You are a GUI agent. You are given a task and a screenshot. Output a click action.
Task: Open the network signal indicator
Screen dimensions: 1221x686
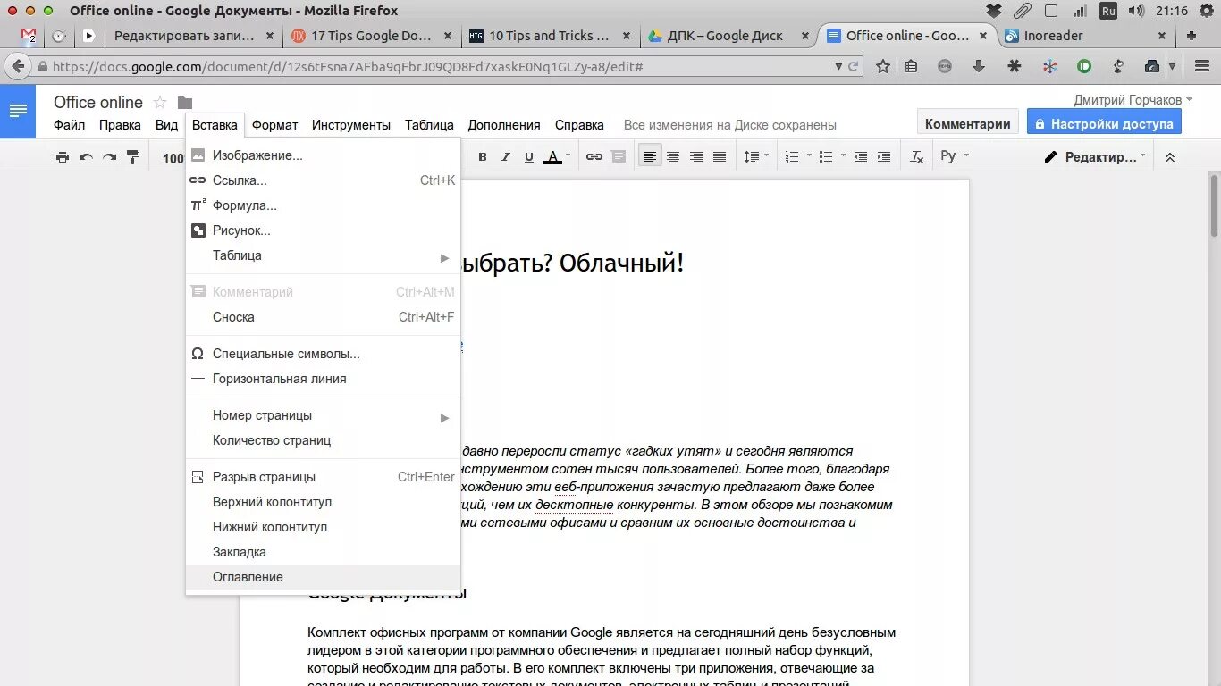coord(1080,11)
